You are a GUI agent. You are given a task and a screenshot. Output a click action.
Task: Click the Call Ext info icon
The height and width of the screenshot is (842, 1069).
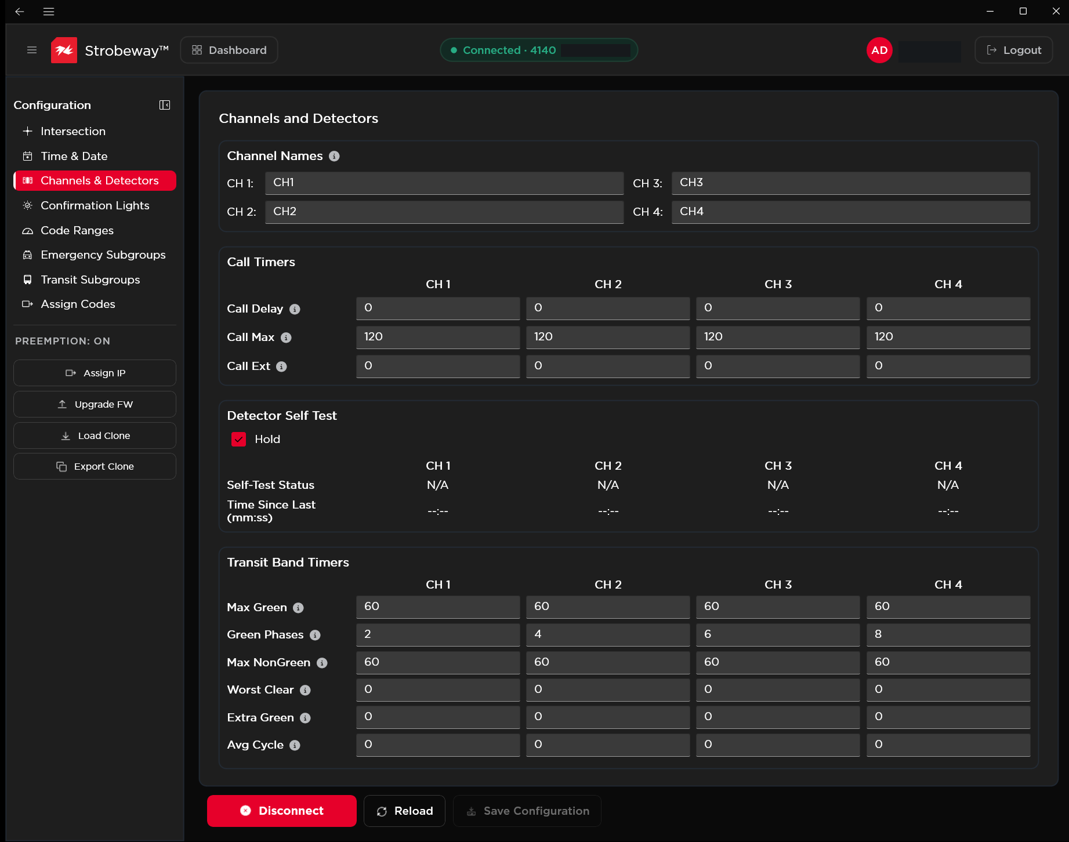coord(281,366)
